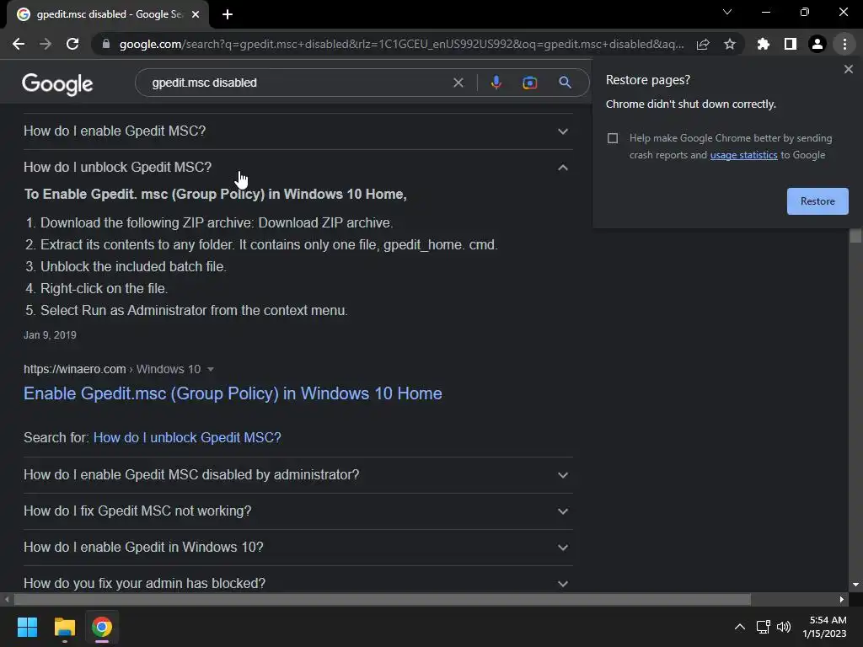Expand How do I enable Gpedit in Windows 10

tap(297, 548)
